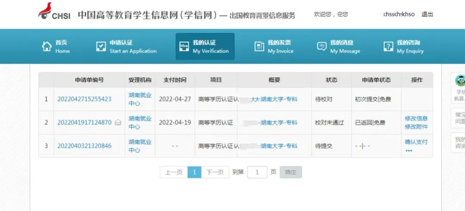Click 退出 logout link

[x=427, y=14]
